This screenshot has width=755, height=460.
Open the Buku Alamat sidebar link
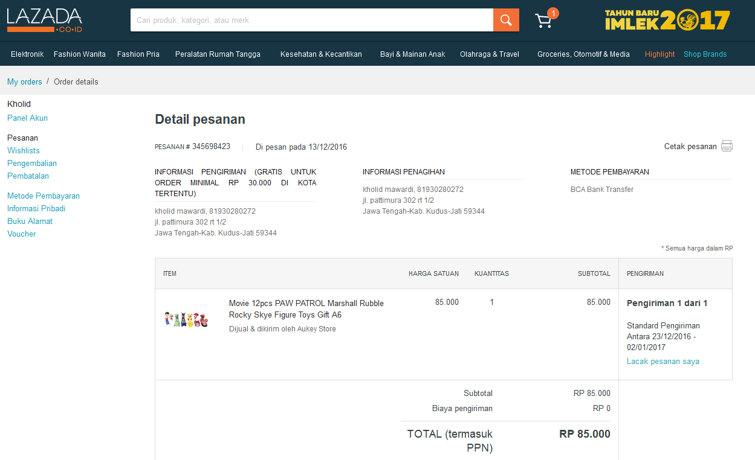point(30,221)
